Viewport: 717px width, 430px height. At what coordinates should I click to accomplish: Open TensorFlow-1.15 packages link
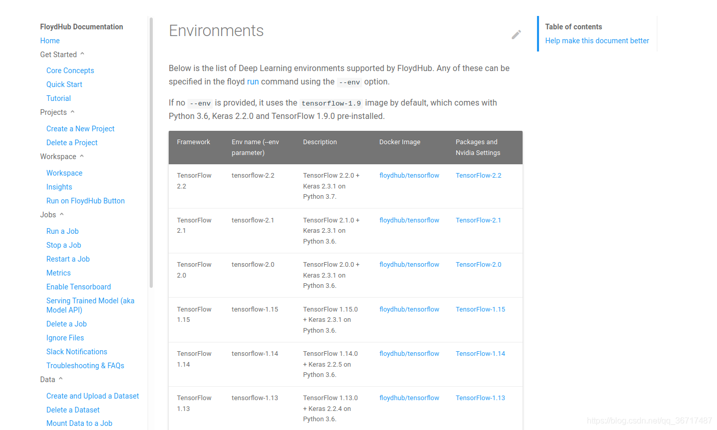(480, 309)
